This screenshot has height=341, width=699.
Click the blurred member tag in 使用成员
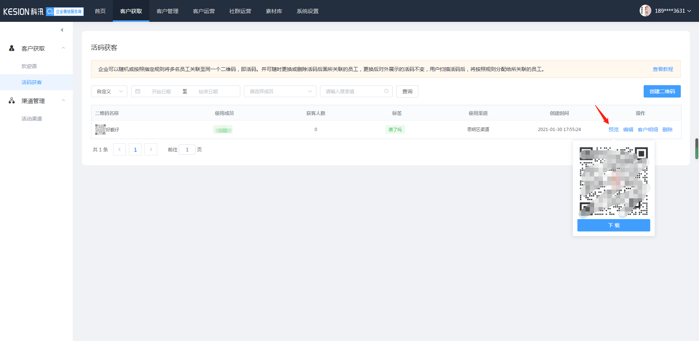(x=223, y=130)
